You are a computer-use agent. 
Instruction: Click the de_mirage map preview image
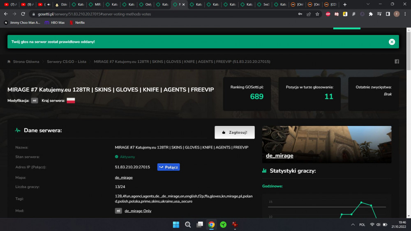coord(327,144)
